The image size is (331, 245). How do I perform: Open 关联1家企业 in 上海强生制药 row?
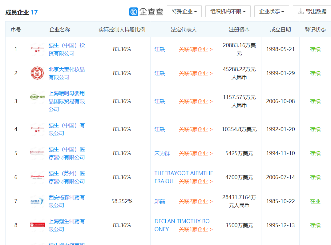[196, 229]
